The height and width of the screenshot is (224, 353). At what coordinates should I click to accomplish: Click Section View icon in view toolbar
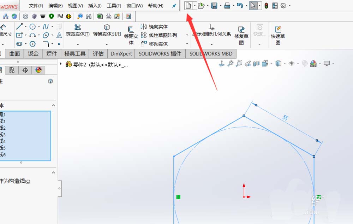(x=256, y=64)
